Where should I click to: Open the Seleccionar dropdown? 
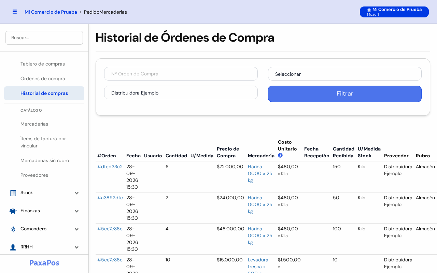pyautogui.click(x=345, y=74)
